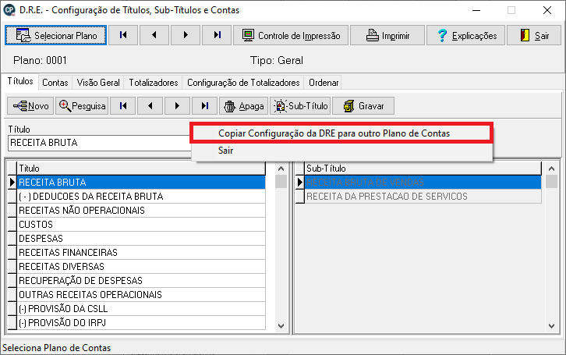Image resolution: width=566 pixels, height=355 pixels.
Task: Select the CUSTOS row
Action: (141, 225)
